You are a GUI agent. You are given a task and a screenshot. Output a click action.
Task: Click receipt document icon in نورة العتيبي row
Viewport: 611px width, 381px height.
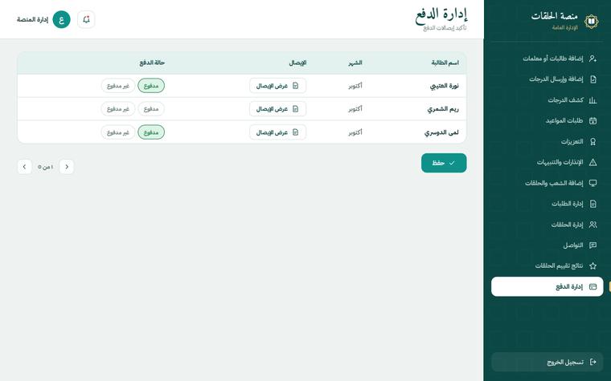coord(295,86)
